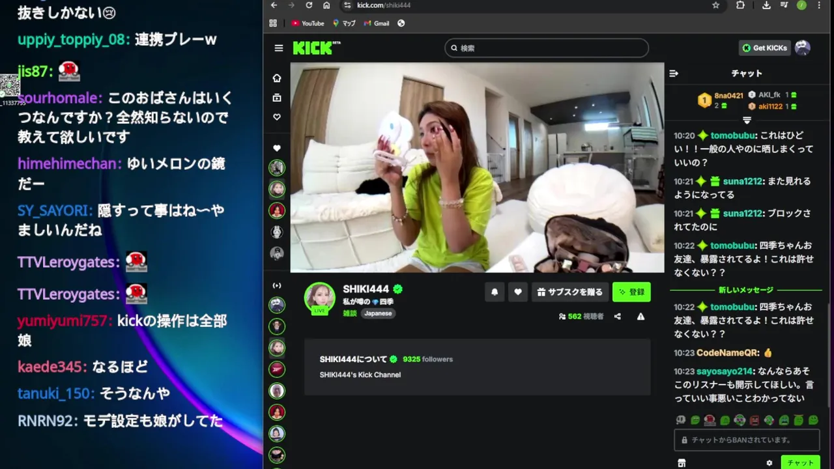Viewport: 834px width, 469px height.
Task: Click the green 登録 subscribe button
Action: pyautogui.click(x=631, y=292)
